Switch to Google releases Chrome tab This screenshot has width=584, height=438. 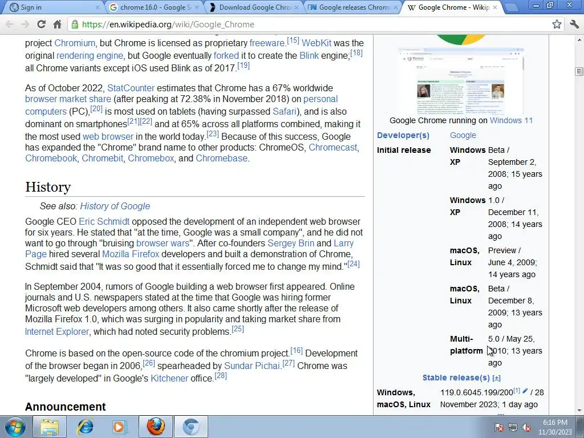click(x=352, y=7)
